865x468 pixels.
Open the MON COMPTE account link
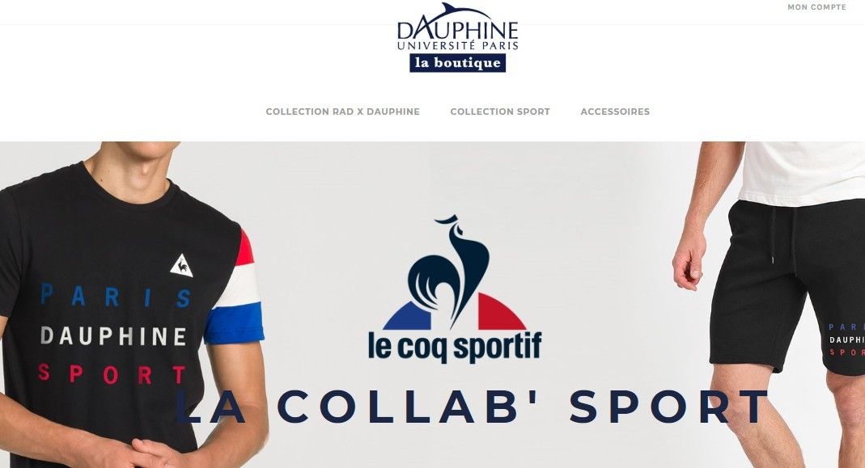coord(816,7)
